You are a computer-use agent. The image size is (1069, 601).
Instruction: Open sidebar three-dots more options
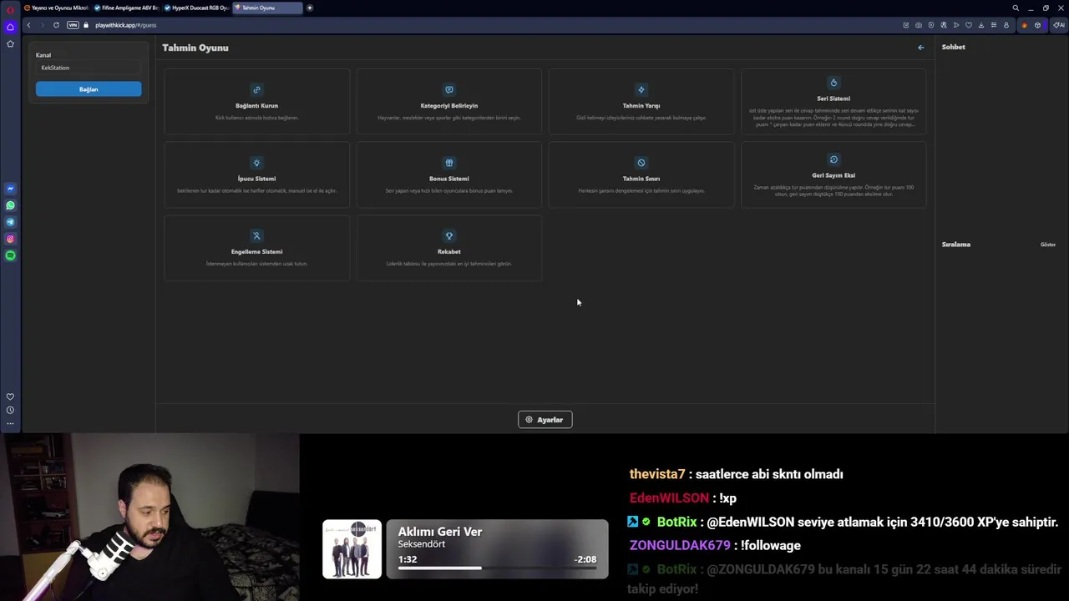(10, 423)
